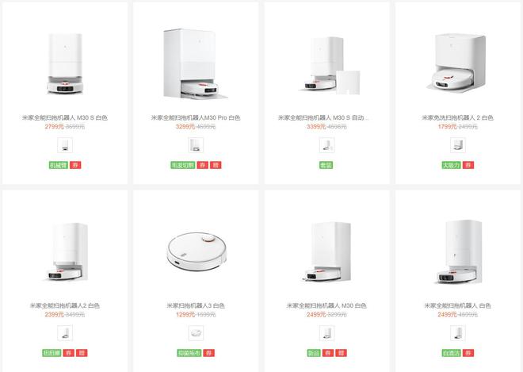This screenshot has width=523, height=372.
Task: Click the green 机械臂 tag on M30 S
Action: coord(59,165)
